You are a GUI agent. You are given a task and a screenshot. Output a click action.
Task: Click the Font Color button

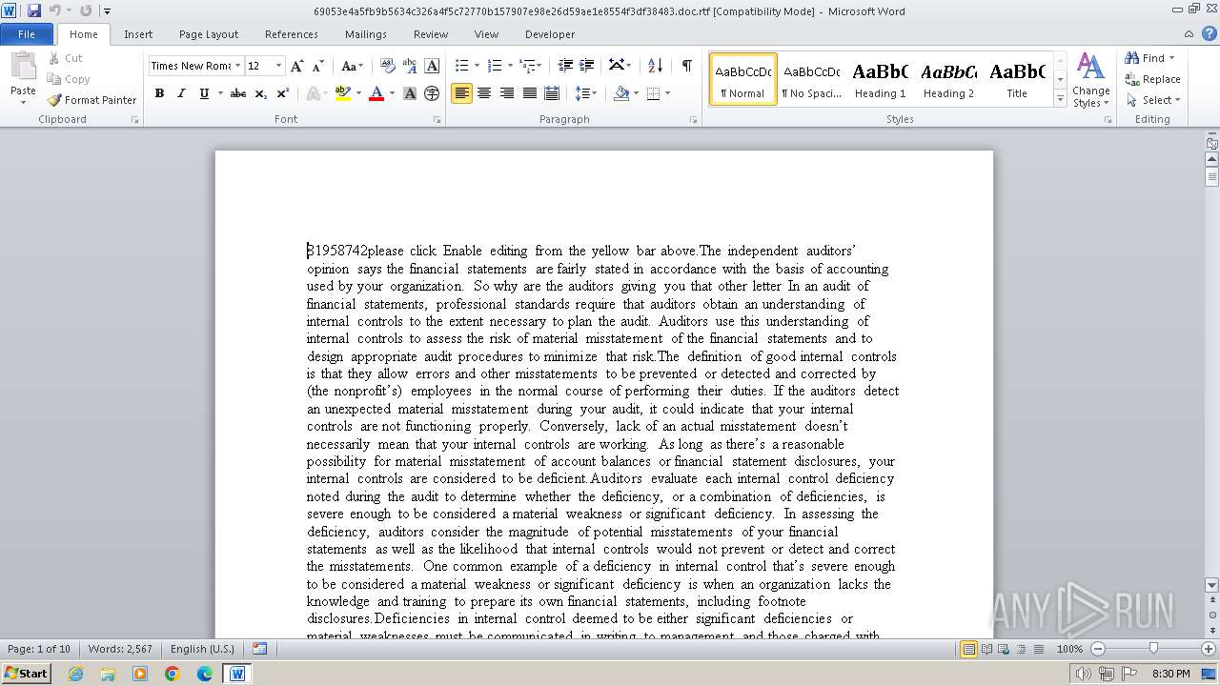pyautogui.click(x=376, y=93)
